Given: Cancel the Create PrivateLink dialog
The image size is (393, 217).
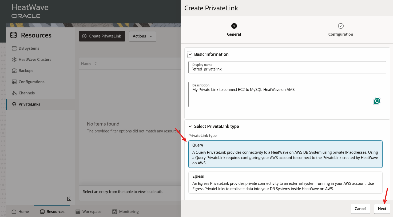Looking at the screenshot, I should (360, 209).
